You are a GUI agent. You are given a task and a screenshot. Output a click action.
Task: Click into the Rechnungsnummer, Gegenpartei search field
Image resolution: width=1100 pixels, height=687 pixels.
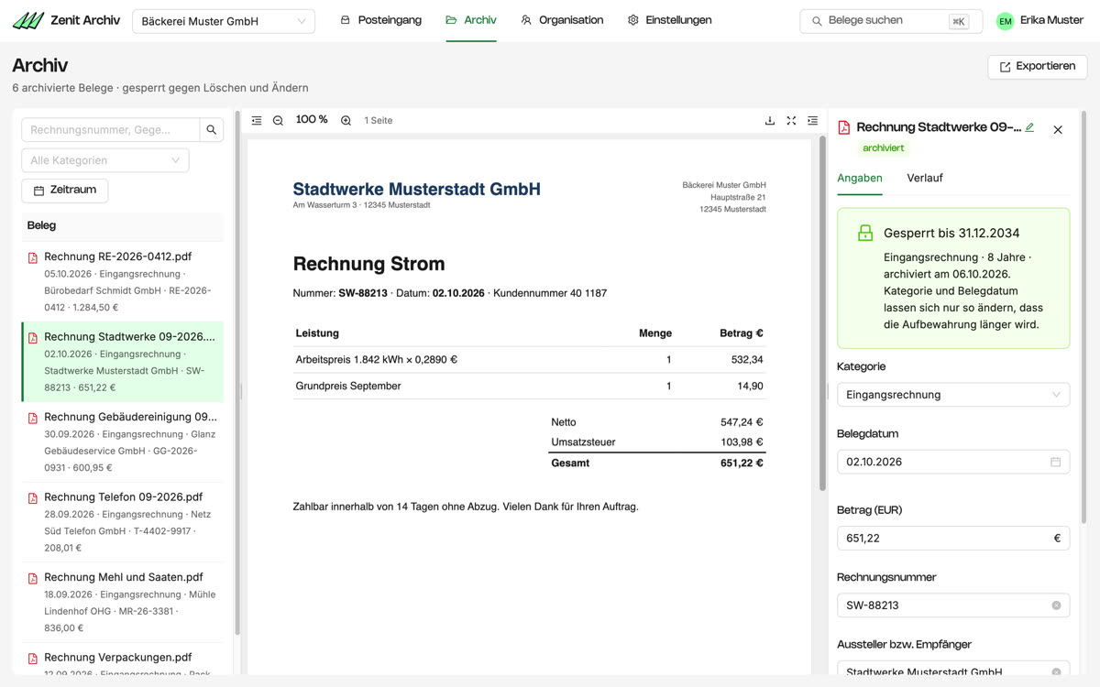click(x=110, y=130)
